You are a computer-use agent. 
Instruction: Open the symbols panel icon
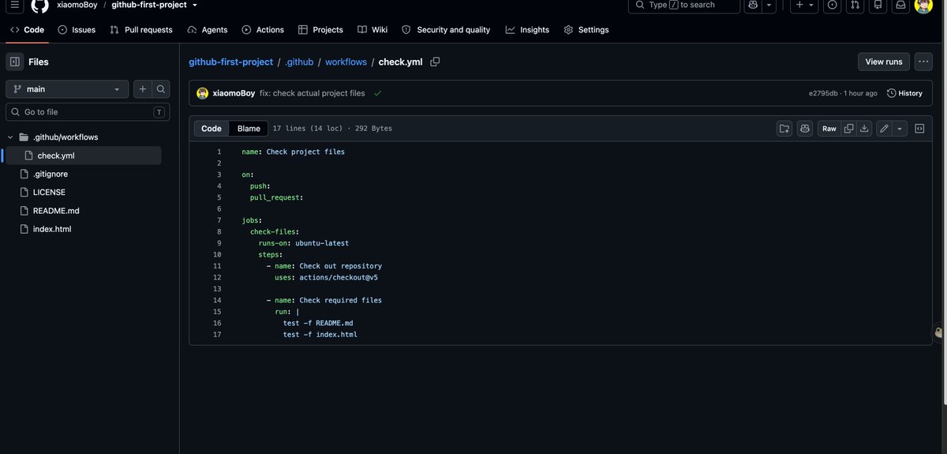click(919, 129)
